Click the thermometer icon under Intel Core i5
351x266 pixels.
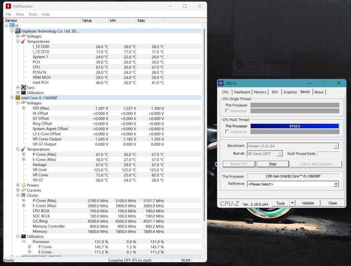tap(23, 149)
